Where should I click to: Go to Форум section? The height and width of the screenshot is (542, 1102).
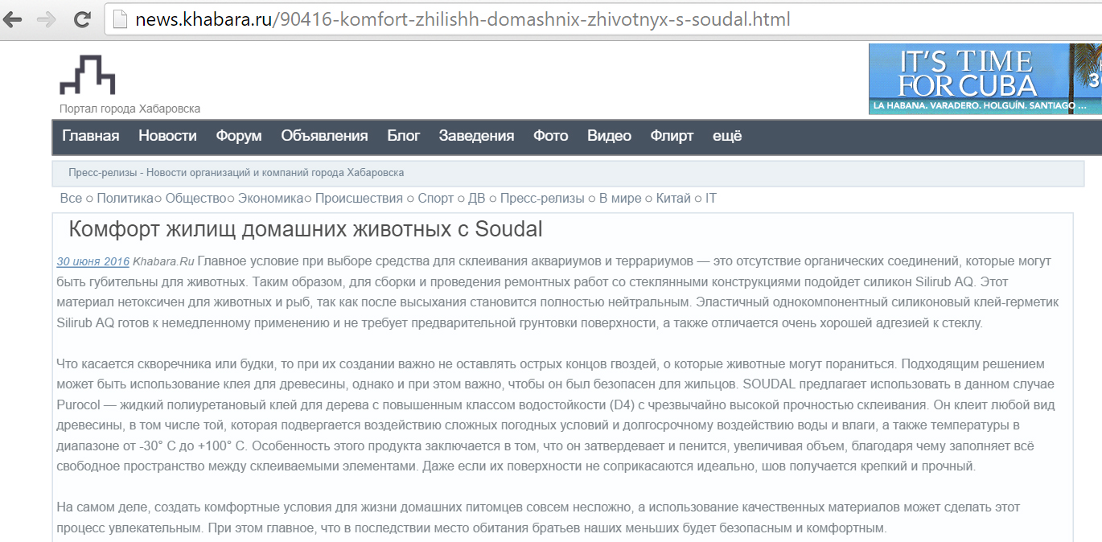click(239, 136)
